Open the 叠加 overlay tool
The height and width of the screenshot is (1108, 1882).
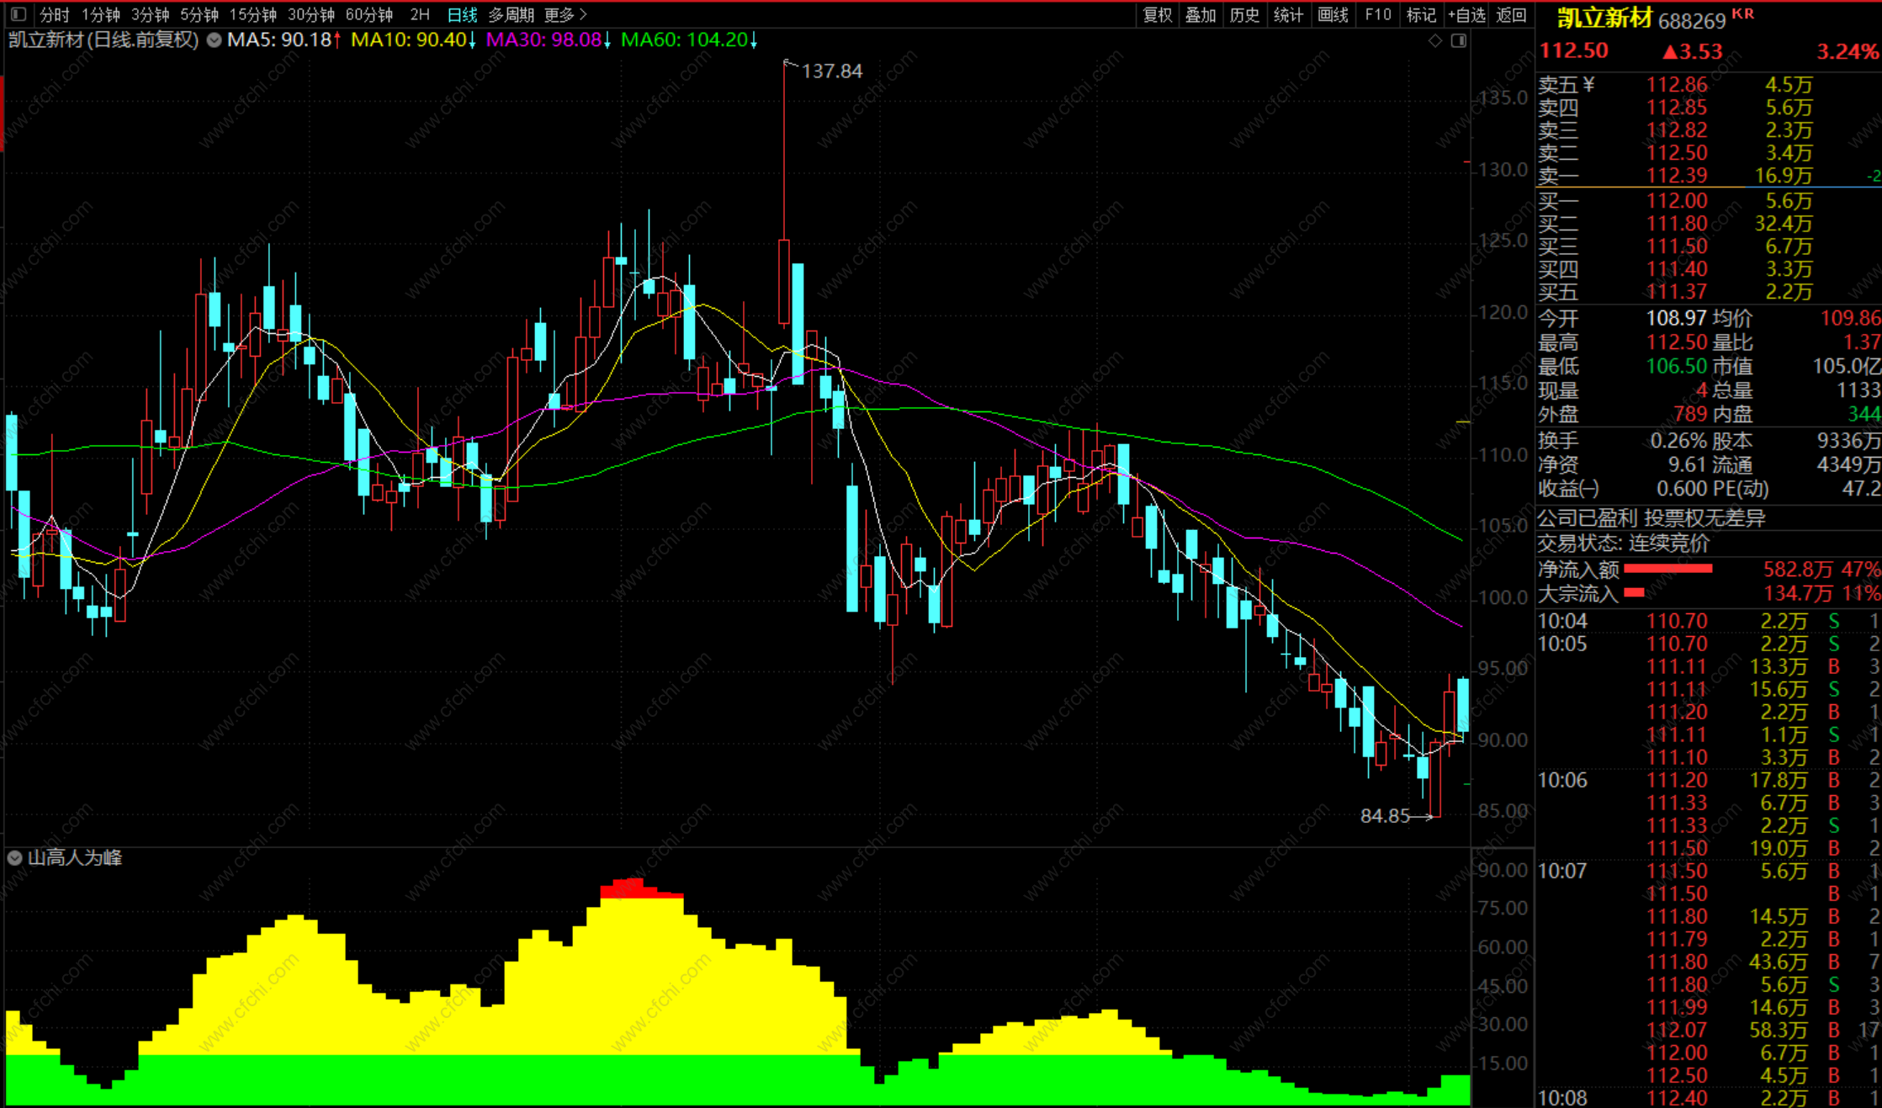coord(1201,14)
